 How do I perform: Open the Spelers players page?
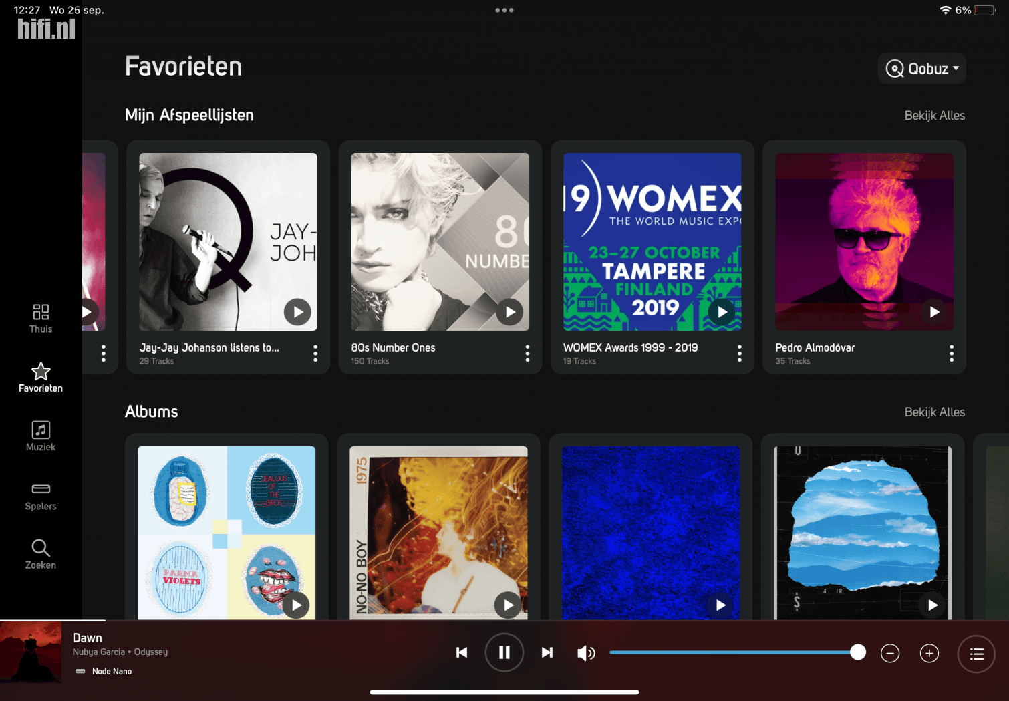pos(41,496)
